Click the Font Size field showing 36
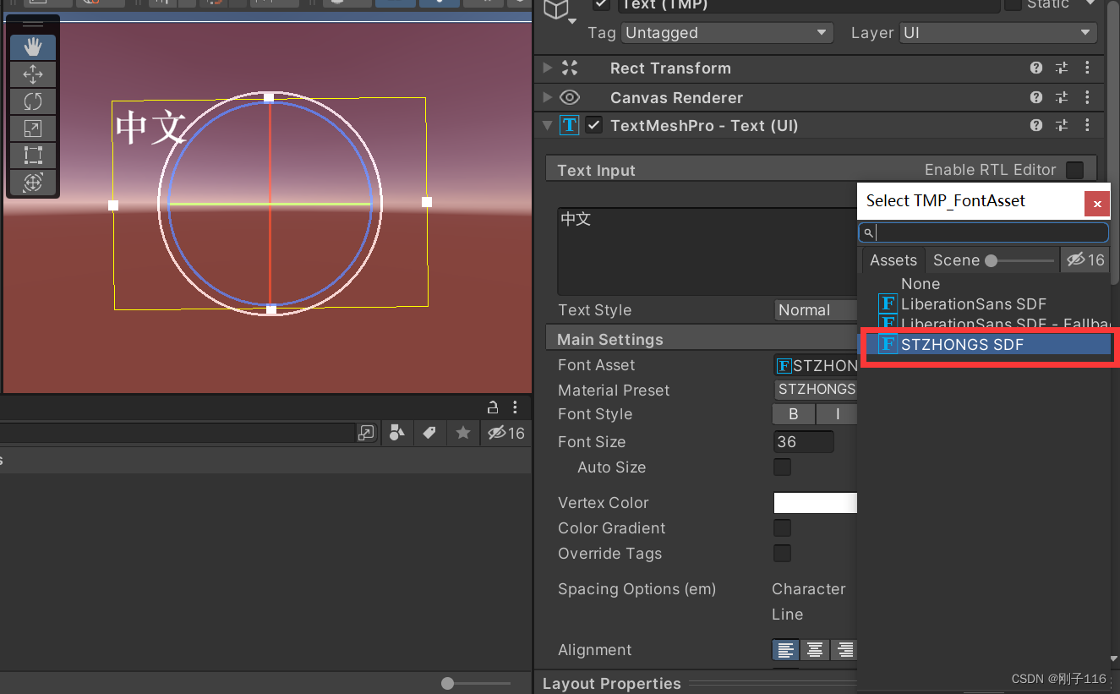1120x694 pixels. click(804, 442)
